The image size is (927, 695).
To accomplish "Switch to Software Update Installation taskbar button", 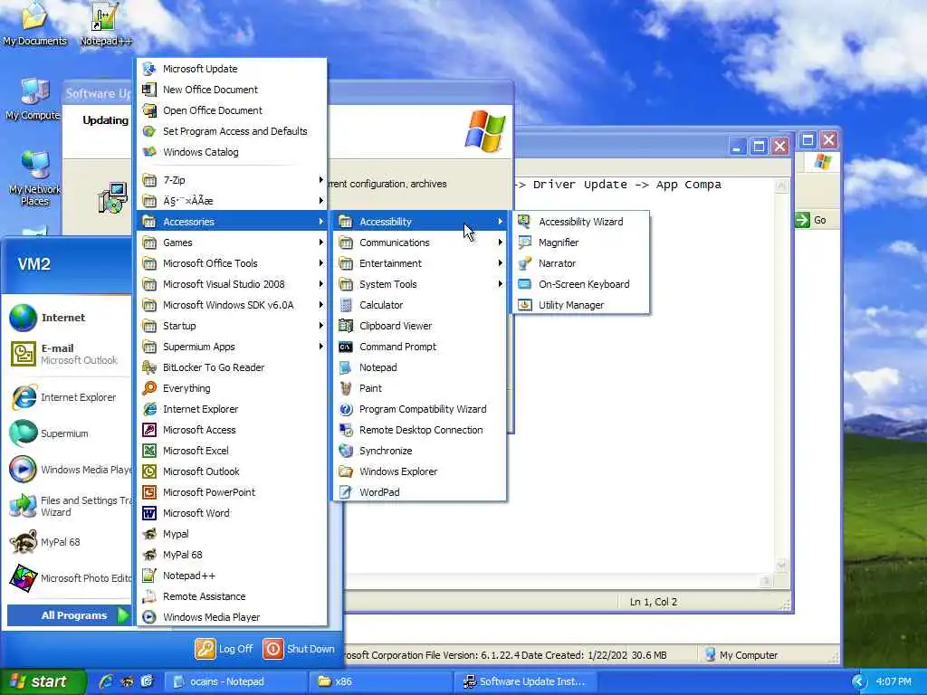I will click(x=526, y=681).
